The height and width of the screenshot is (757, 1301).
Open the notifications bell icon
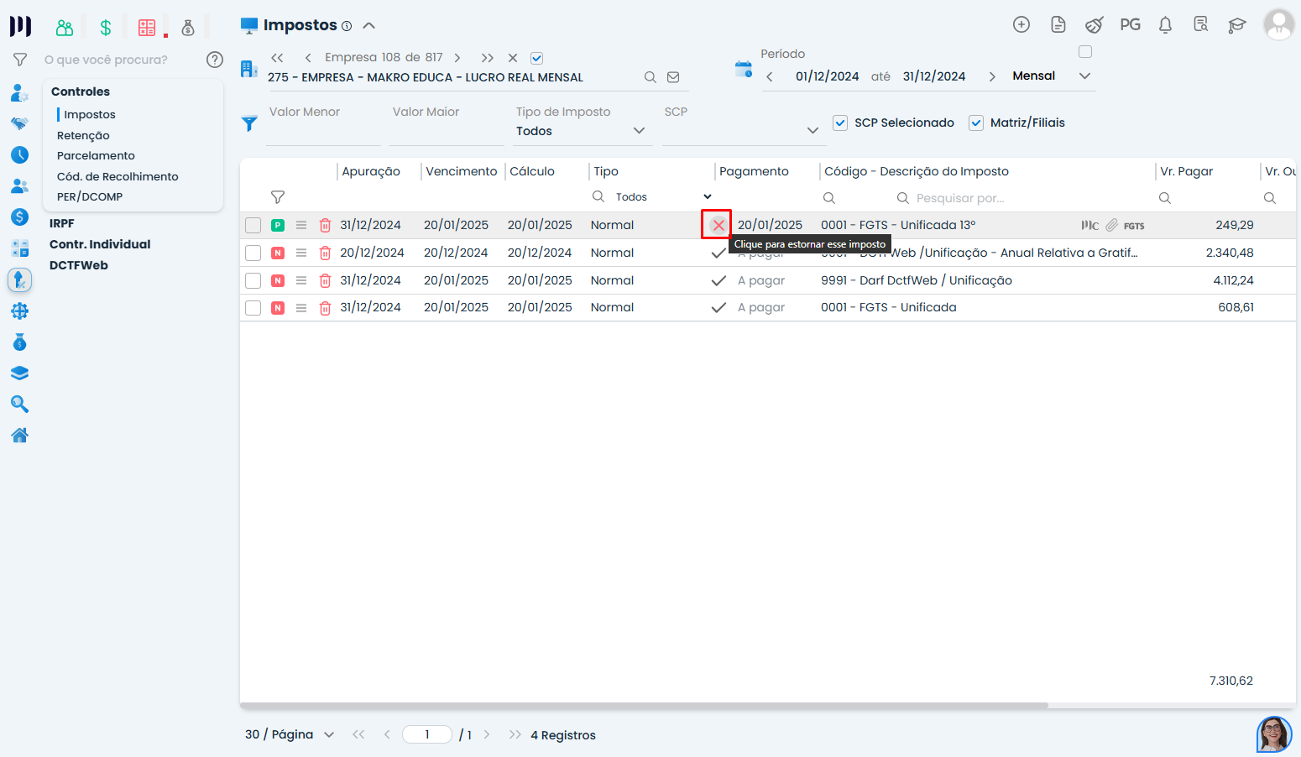pos(1165,25)
